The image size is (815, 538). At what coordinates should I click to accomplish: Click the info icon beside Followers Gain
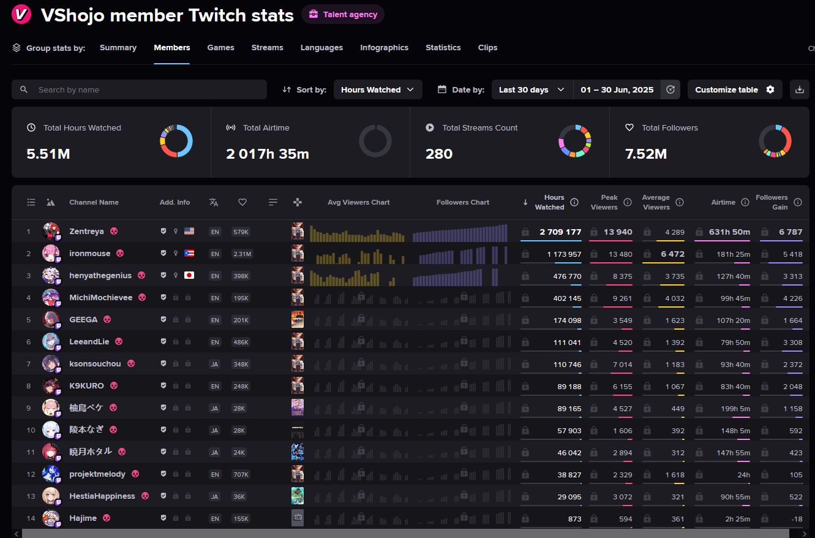(798, 202)
